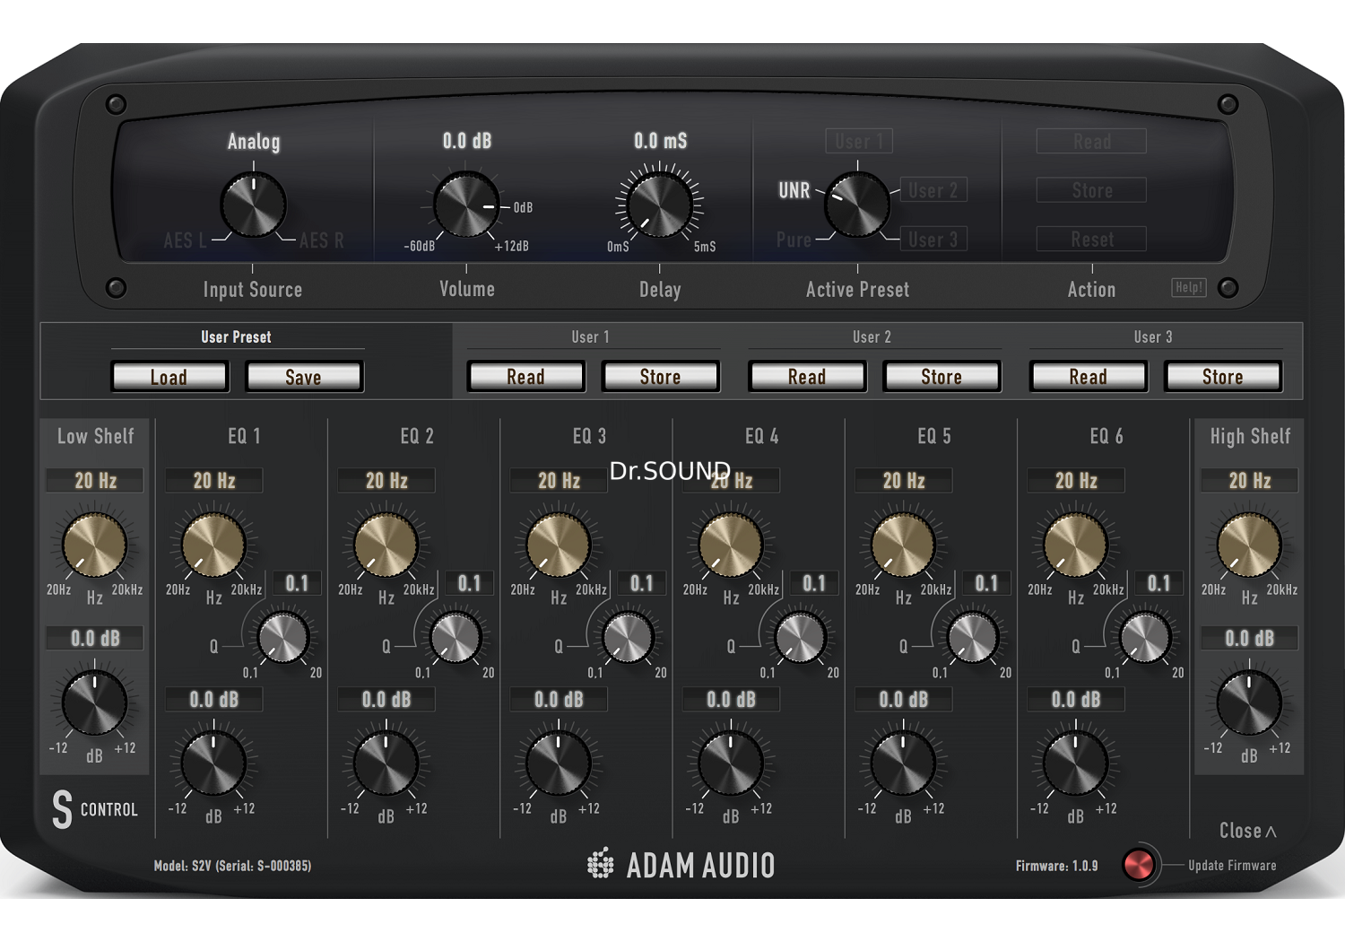The image size is (1345, 942).
Task: Click the EQ 3 frequency knob
Action: point(558,545)
